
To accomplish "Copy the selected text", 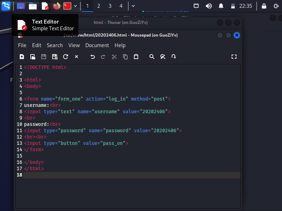I will (125, 57).
